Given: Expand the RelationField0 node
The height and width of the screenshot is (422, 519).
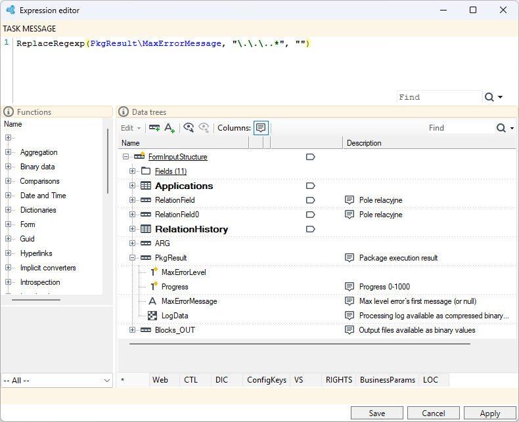Looking at the screenshot, I should (x=132, y=215).
